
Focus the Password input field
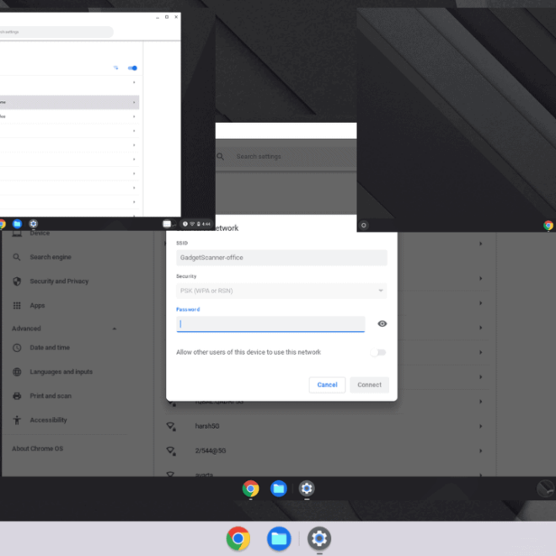point(270,323)
